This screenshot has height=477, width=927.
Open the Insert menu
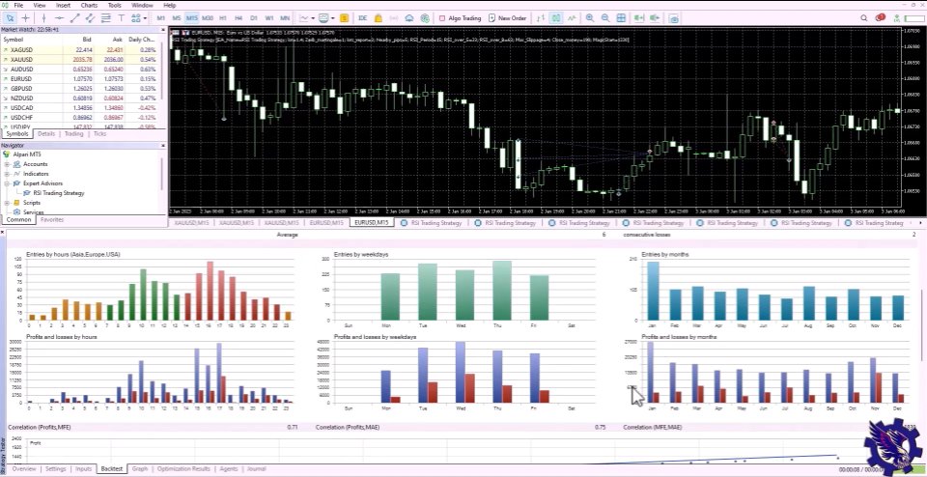(63, 5)
